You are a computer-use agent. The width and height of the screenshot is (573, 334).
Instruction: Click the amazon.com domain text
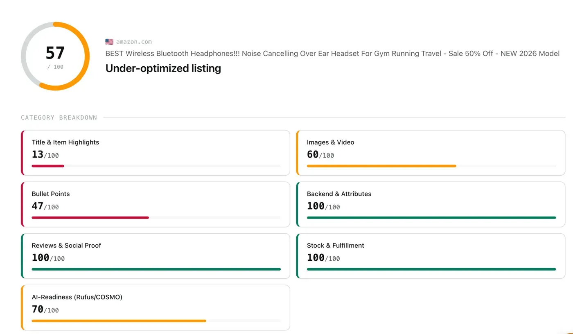[x=134, y=42]
